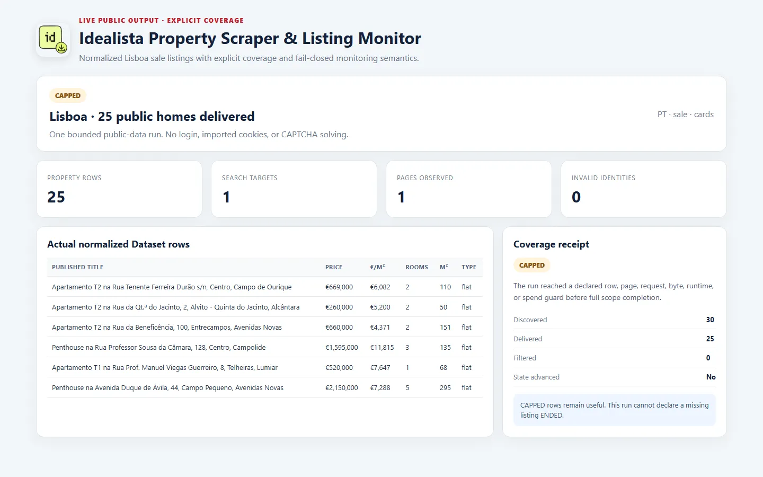Click the Filtered row in Coverage receipt
This screenshot has width=763, height=477.
pyautogui.click(x=615, y=358)
